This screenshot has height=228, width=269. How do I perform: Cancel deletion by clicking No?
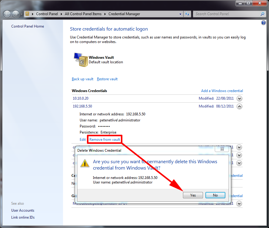point(215,195)
